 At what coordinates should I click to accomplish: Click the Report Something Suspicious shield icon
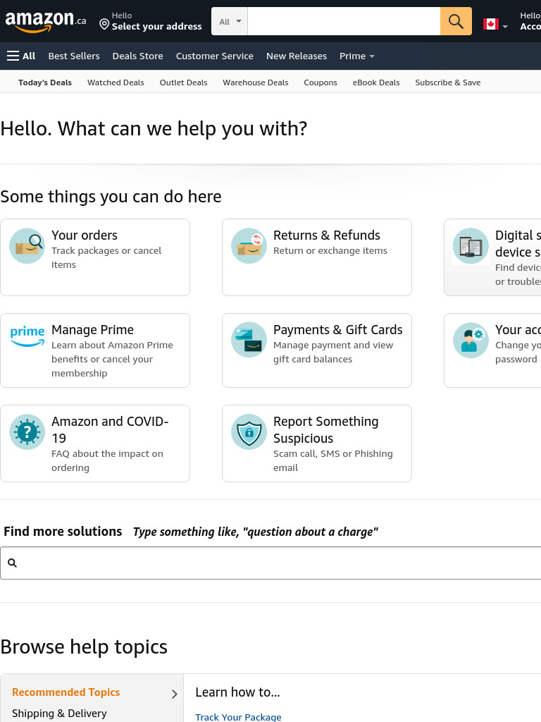click(x=249, y=432)
